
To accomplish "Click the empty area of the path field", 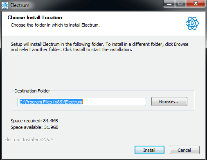I will pyautogui.click(x=114, y=102).
